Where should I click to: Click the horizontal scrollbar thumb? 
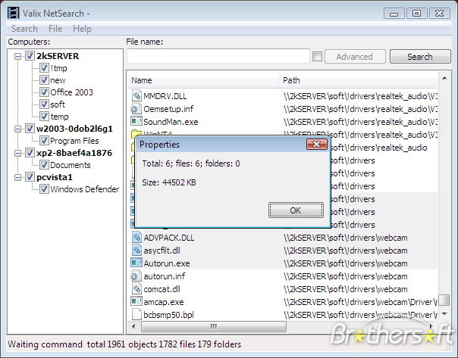(214, 326)
